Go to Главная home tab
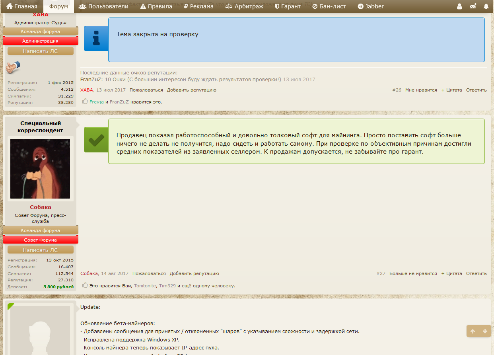 click(x=22, y=6)
